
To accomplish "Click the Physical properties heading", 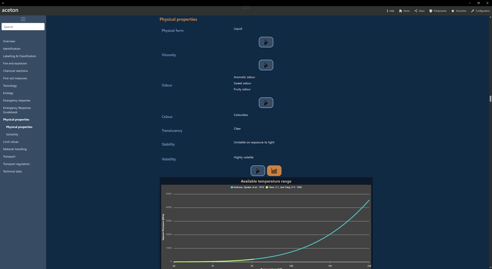I will [178, 19].
